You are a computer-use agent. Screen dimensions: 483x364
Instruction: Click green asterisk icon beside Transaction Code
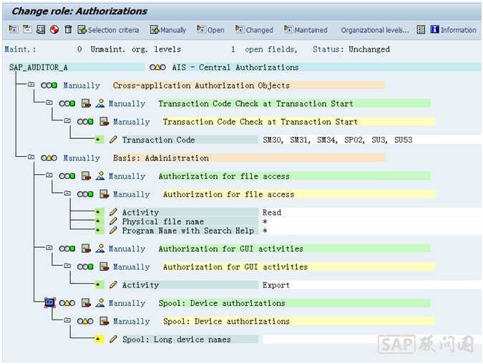coord(99,140)
